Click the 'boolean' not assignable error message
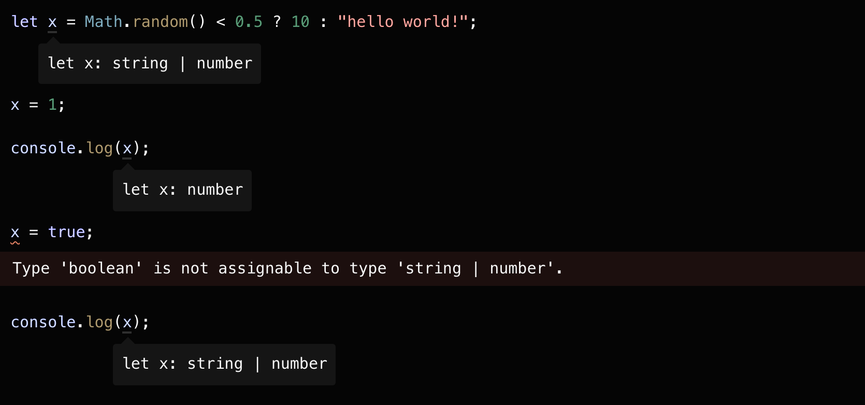The image size is (865, 405). (287, 268)
